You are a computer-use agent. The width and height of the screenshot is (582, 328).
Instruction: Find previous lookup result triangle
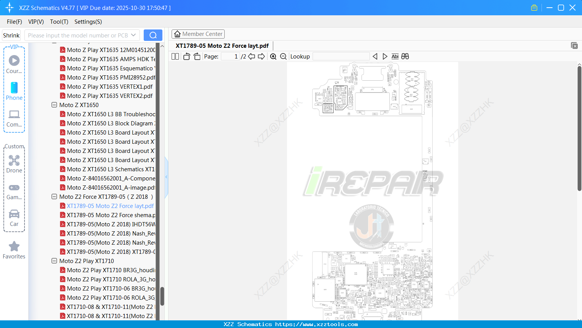tap(375, 56)
